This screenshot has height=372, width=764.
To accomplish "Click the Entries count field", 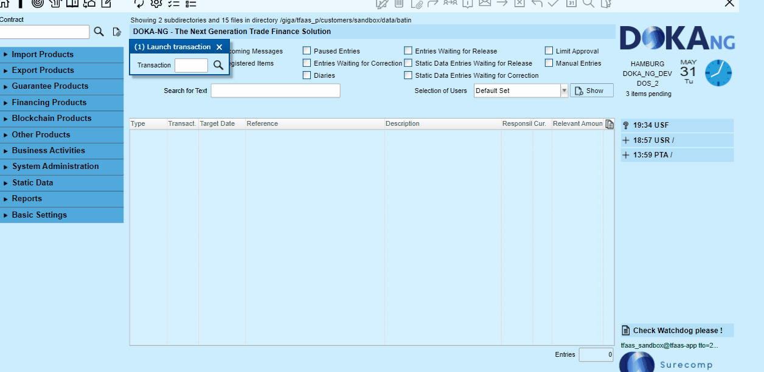I will (x=596, y=354).
